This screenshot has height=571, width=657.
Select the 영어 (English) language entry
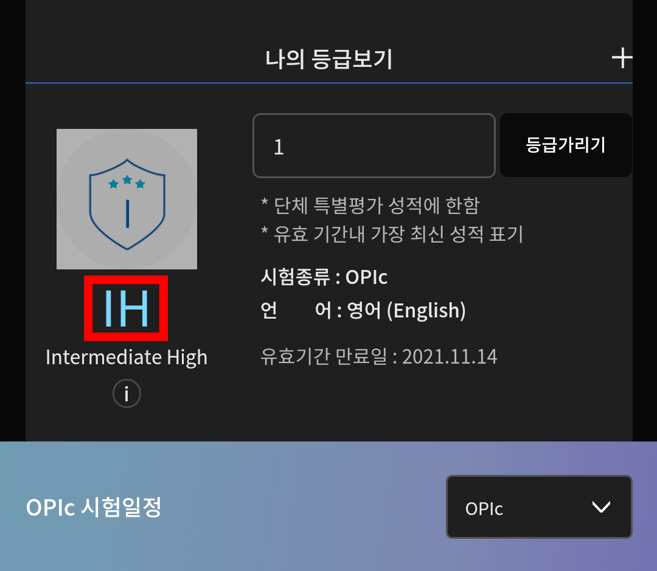pyautogui.click(x=363, y=310)
